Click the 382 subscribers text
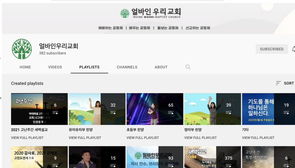295x168 pixels. [52, 53]
